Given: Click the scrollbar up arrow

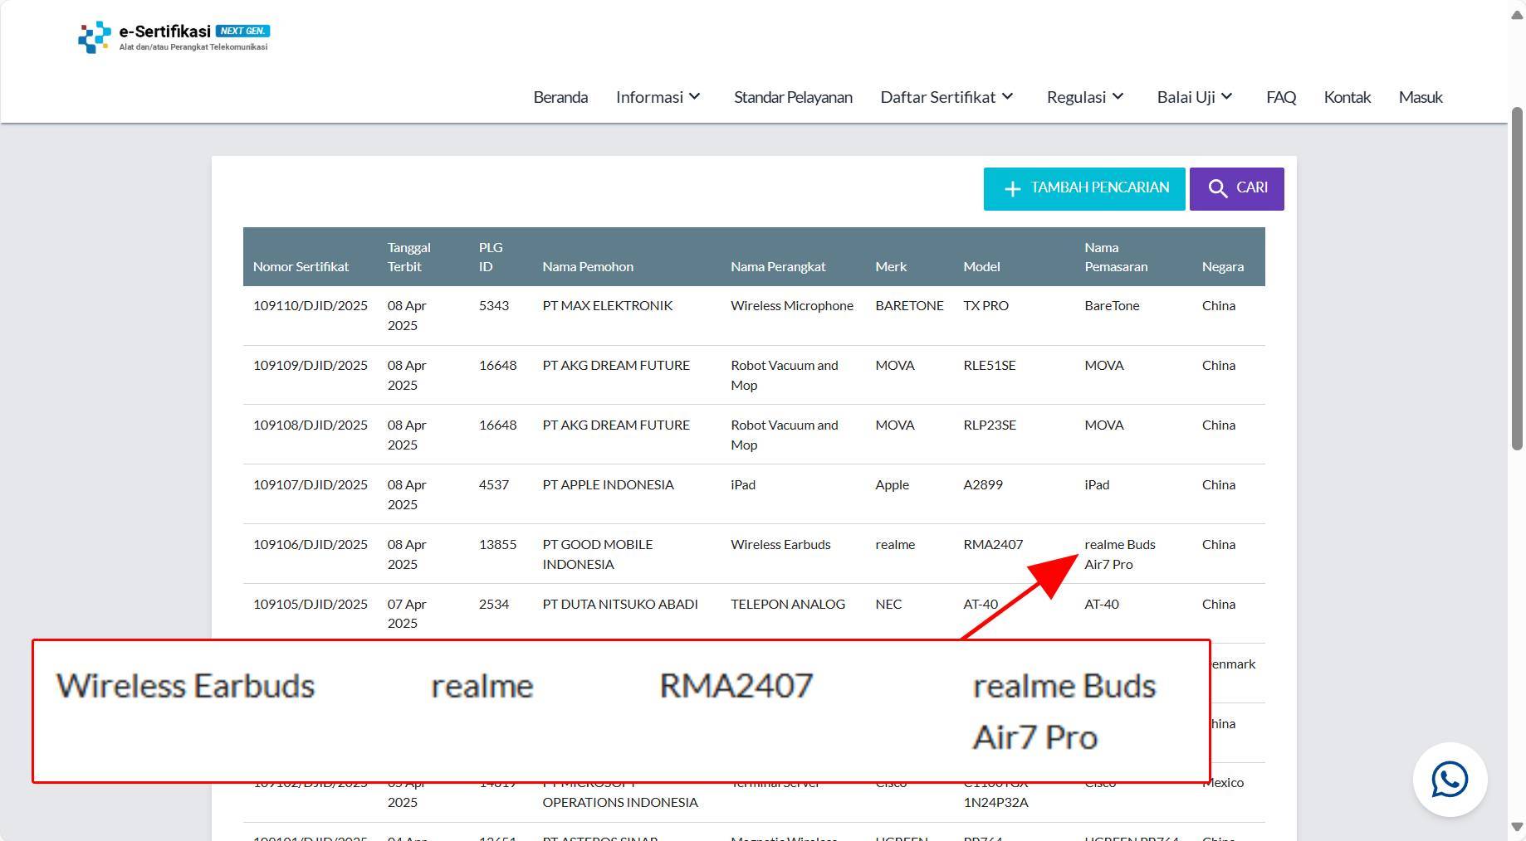Looking at the screenshot, I should click(1517, 15).
